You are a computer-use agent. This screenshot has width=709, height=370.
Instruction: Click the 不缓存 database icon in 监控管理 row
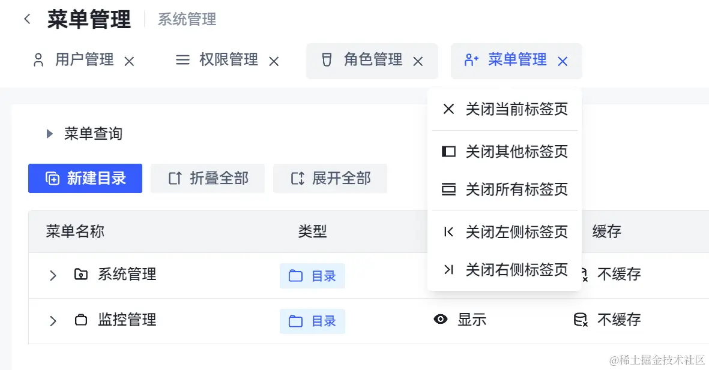(x=581, y=320)
